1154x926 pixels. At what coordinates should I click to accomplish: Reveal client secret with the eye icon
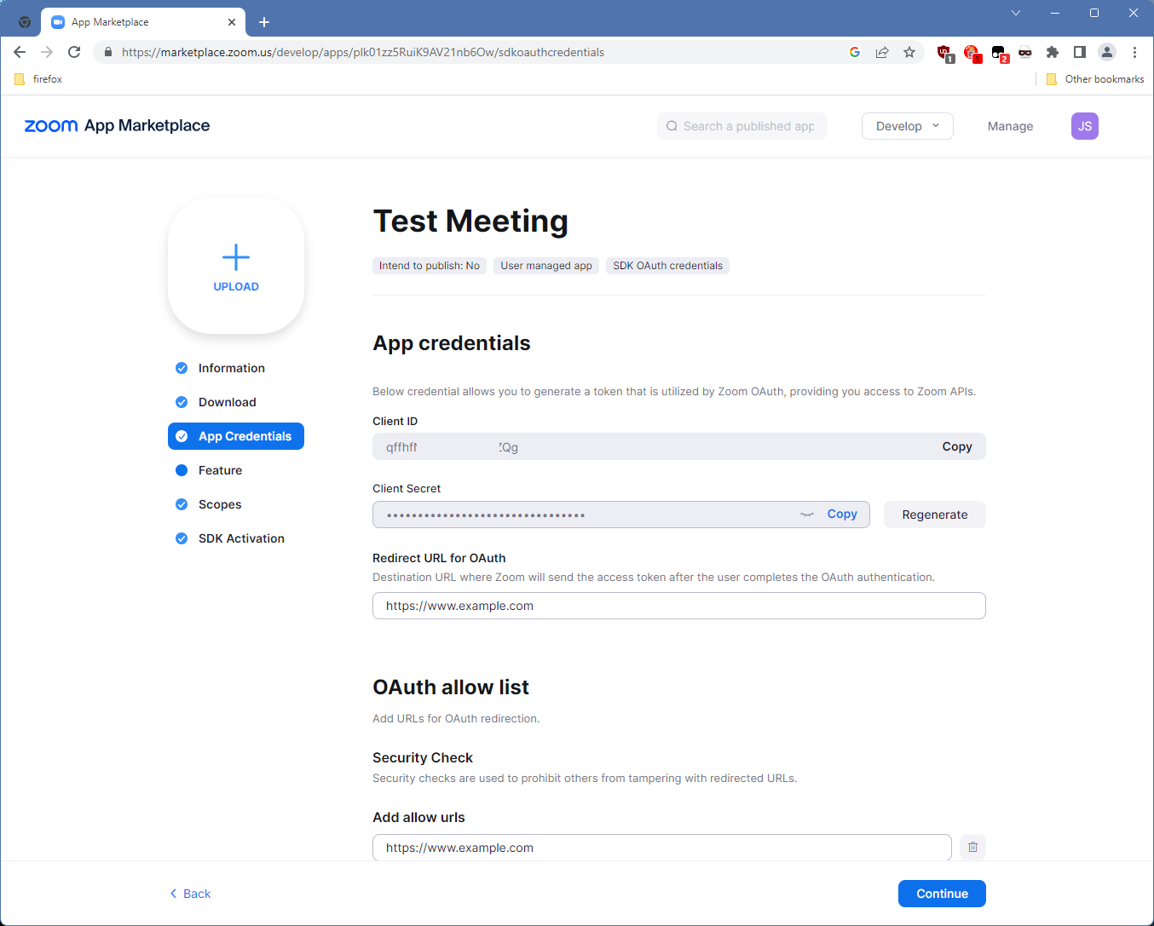click(807, 515)
